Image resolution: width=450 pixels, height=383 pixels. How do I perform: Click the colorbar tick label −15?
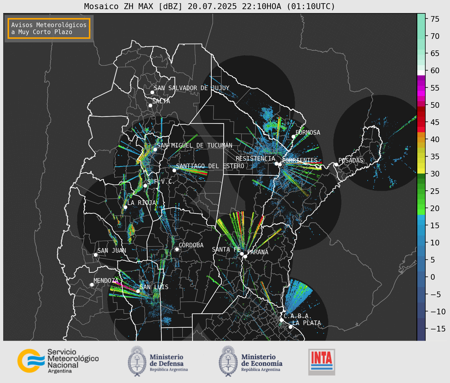point(438,329)
